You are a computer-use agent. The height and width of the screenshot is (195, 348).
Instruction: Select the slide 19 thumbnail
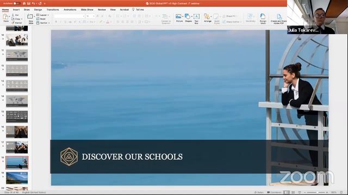point(17,178)
